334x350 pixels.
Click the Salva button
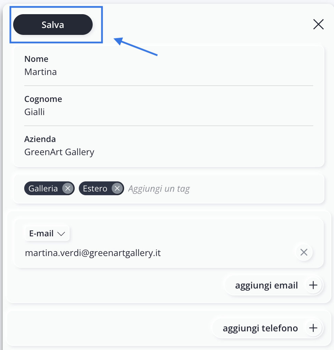[53, 25]
